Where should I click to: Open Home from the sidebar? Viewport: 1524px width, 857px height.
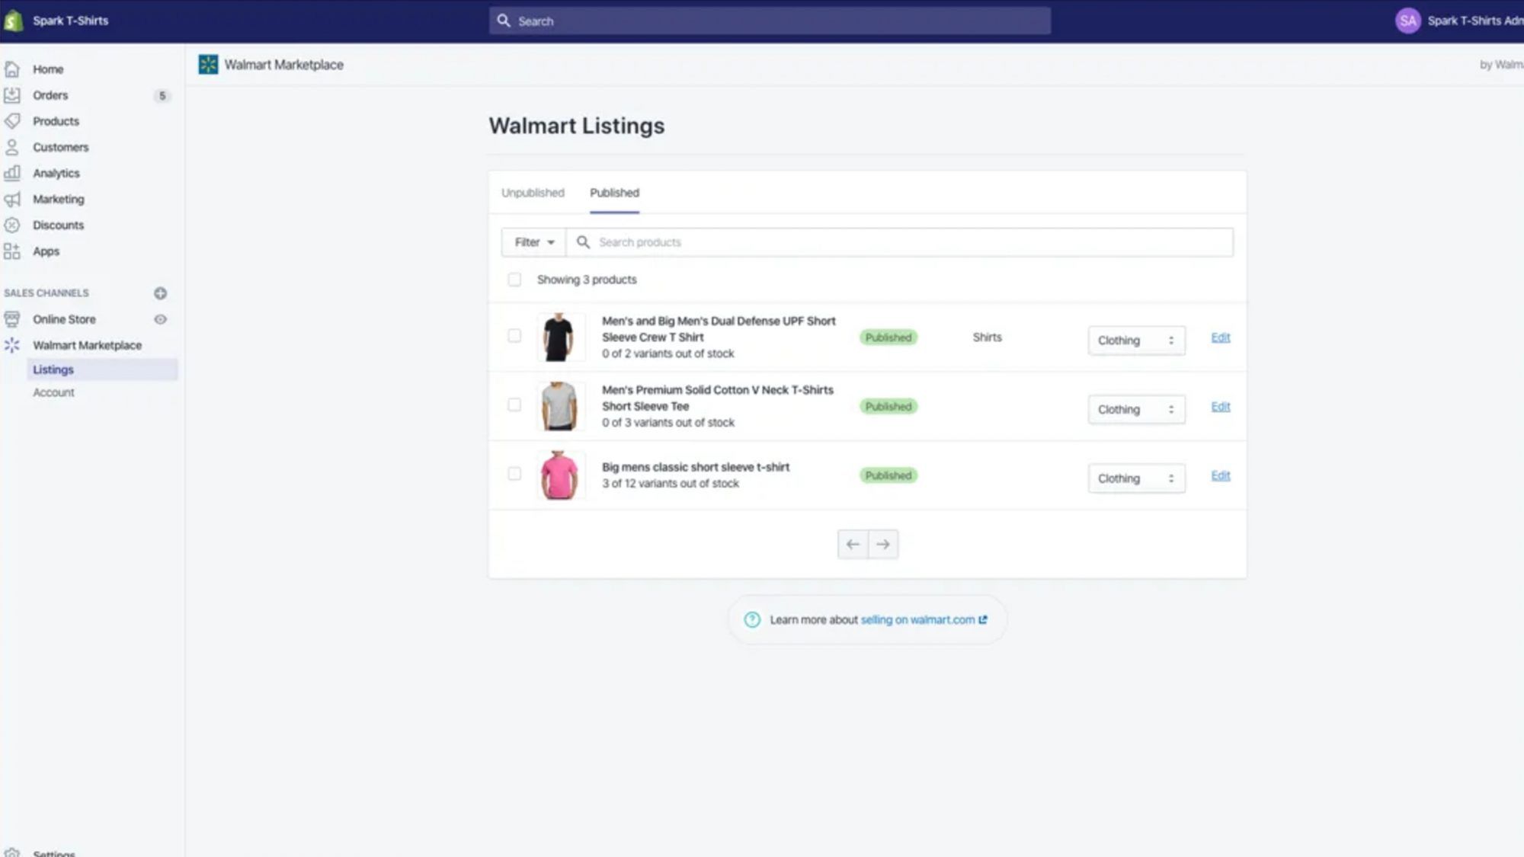coord(48,69)
